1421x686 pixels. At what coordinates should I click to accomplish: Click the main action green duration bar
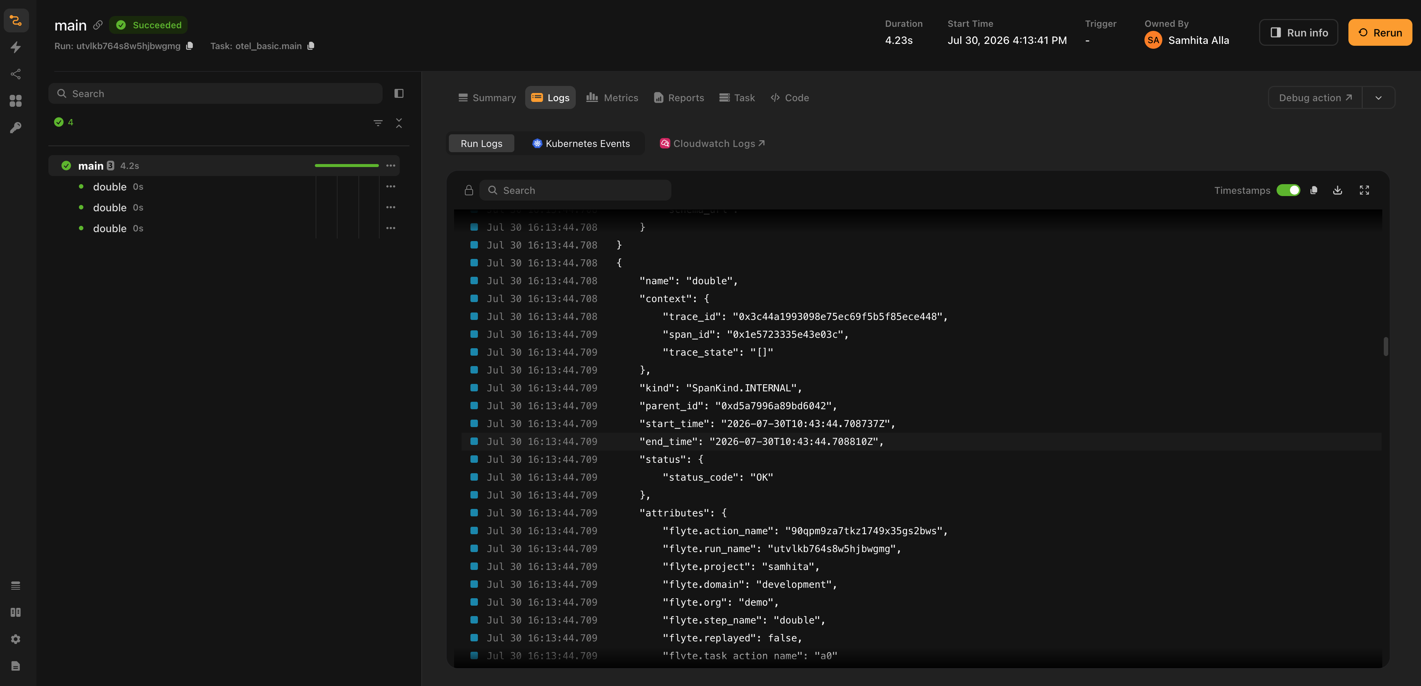[347, 166]
